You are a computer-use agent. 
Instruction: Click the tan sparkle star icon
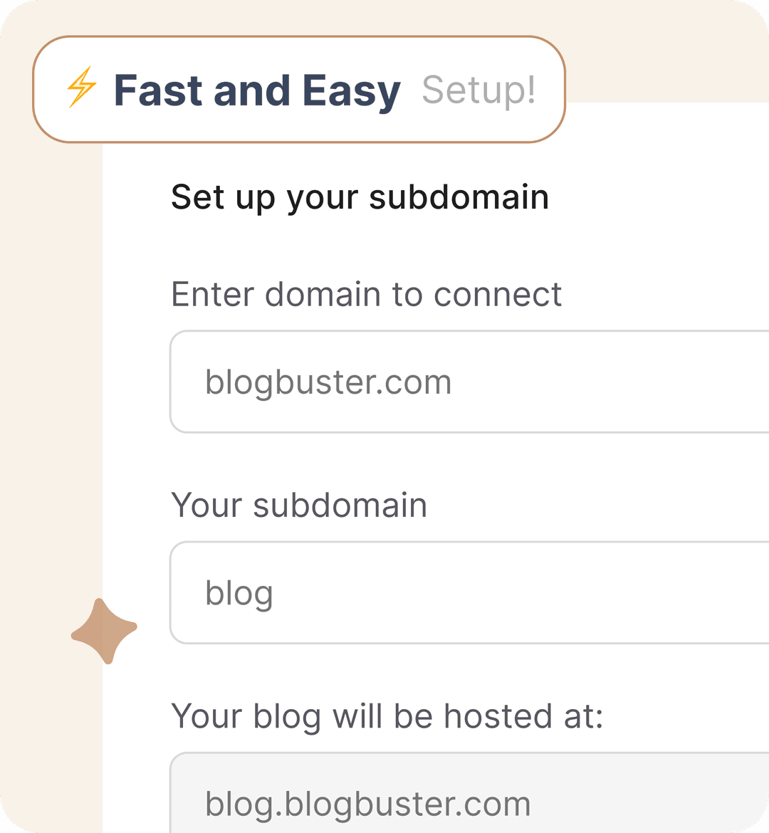pyautogui.click(x=104, y=631)
